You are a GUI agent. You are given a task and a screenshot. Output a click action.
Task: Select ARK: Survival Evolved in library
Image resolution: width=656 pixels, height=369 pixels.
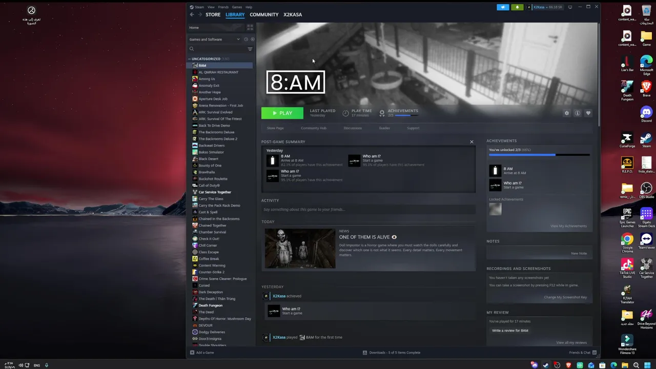click(x=215, y=112)
